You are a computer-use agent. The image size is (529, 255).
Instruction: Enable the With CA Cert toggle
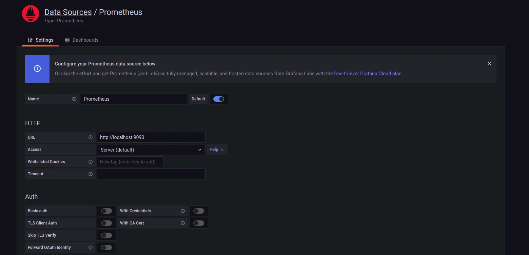[x=198, y=223]
